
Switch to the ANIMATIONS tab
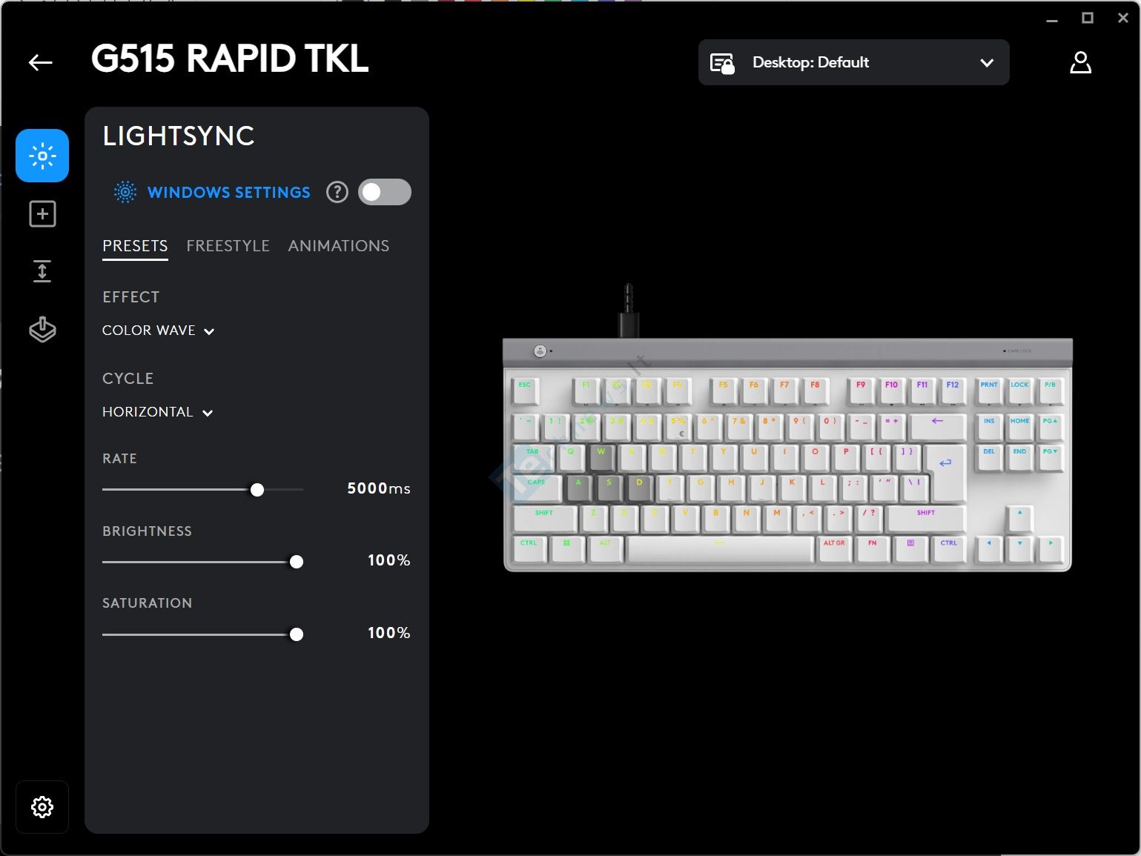point(338,246)
